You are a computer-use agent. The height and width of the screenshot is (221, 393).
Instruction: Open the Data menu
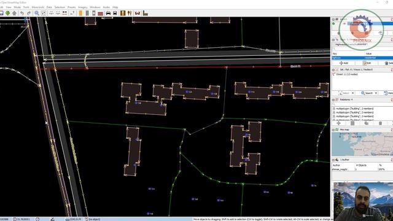pyautogui.click(x=49, y=7)
